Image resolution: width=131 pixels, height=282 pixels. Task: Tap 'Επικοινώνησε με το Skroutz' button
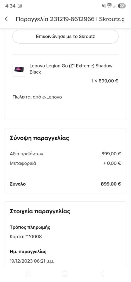[65, 37]
